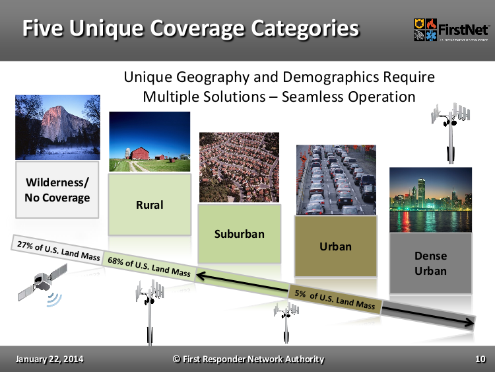Click the satellite icon
This screenshot has width=495, height=372.
coord(42,283)
